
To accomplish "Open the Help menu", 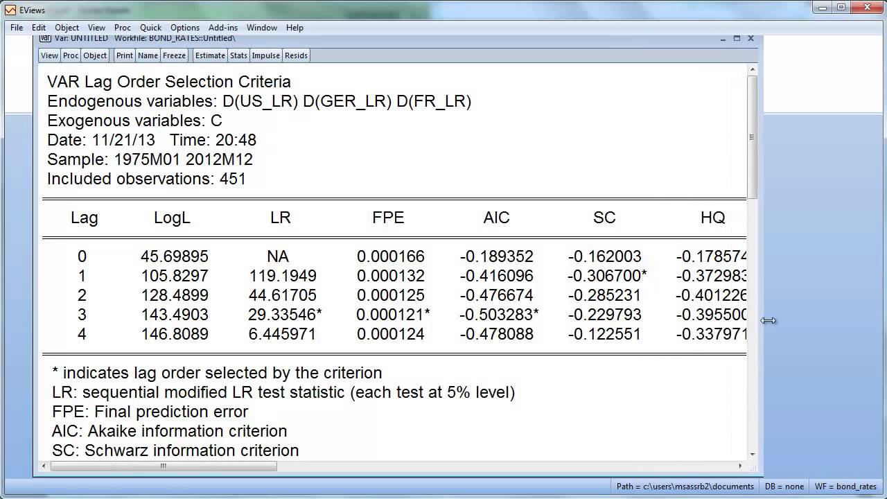I will coord(295,28).
